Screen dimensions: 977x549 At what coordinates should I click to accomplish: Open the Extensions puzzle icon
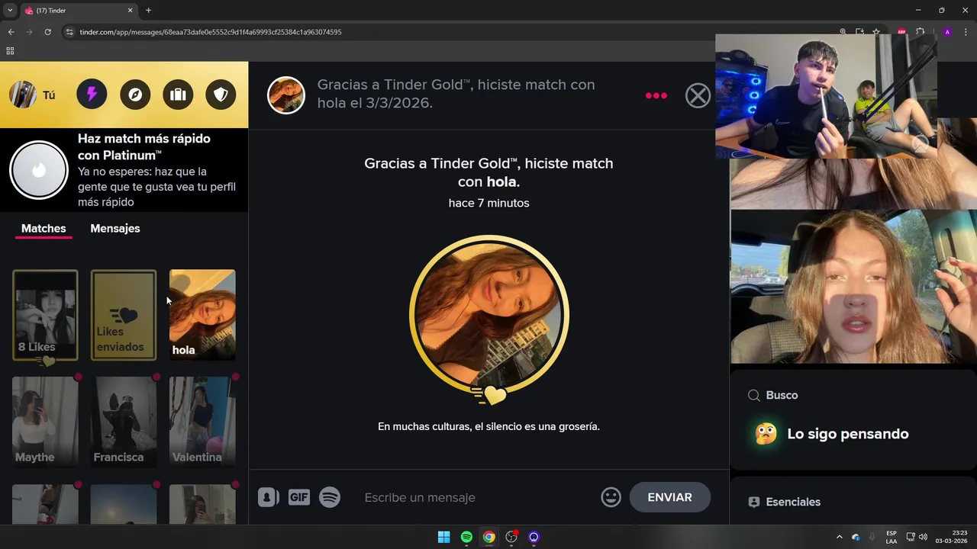point(920,32)
